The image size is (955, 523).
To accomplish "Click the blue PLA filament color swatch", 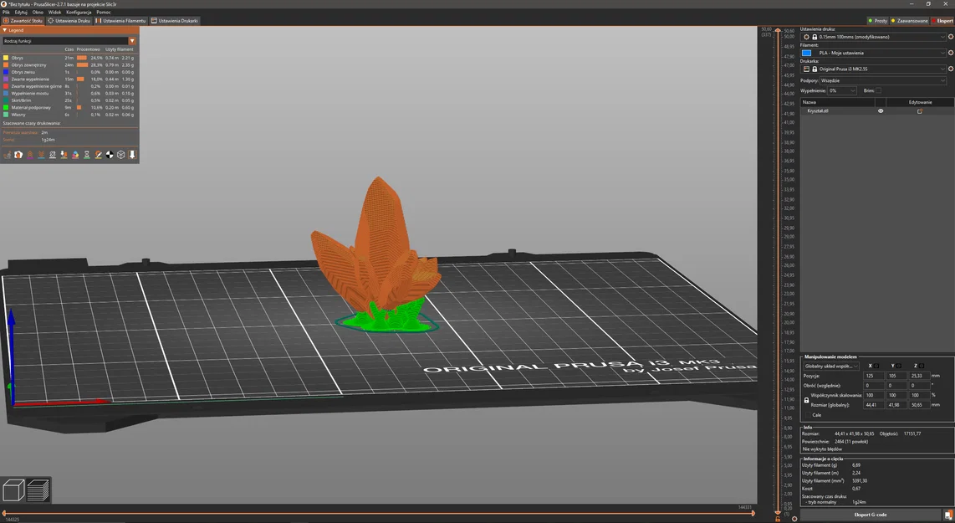I will pyautogui.click(x=806, y=53).
